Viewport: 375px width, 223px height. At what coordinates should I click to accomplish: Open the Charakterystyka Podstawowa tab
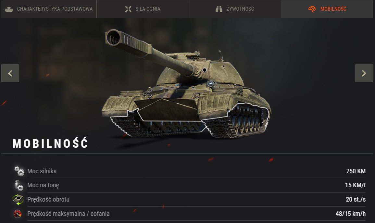click(49, 9)
